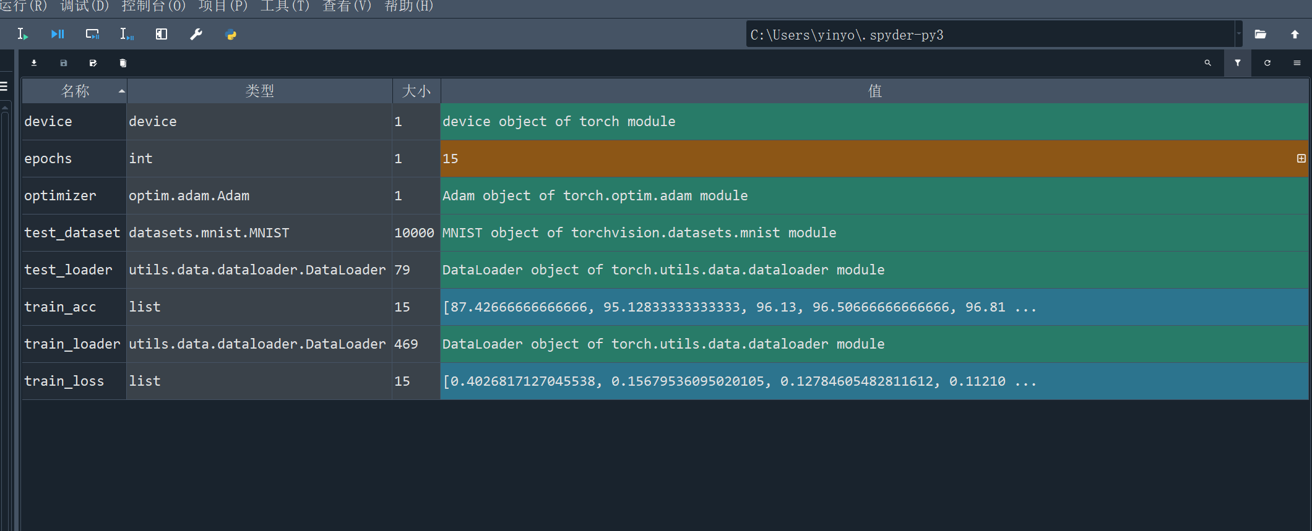This screenshot has width=1312, height=531.
Task: Open Preferences with the wrench icon
Action: (196, 35)
